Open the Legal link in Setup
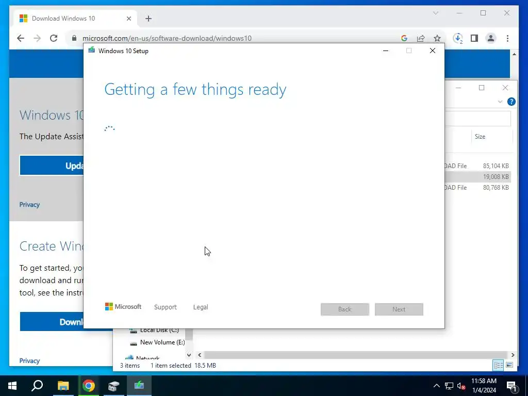 201,307
